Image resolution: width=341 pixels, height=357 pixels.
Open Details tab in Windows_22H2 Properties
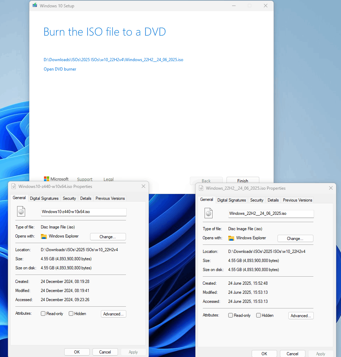tap(273, 200)
